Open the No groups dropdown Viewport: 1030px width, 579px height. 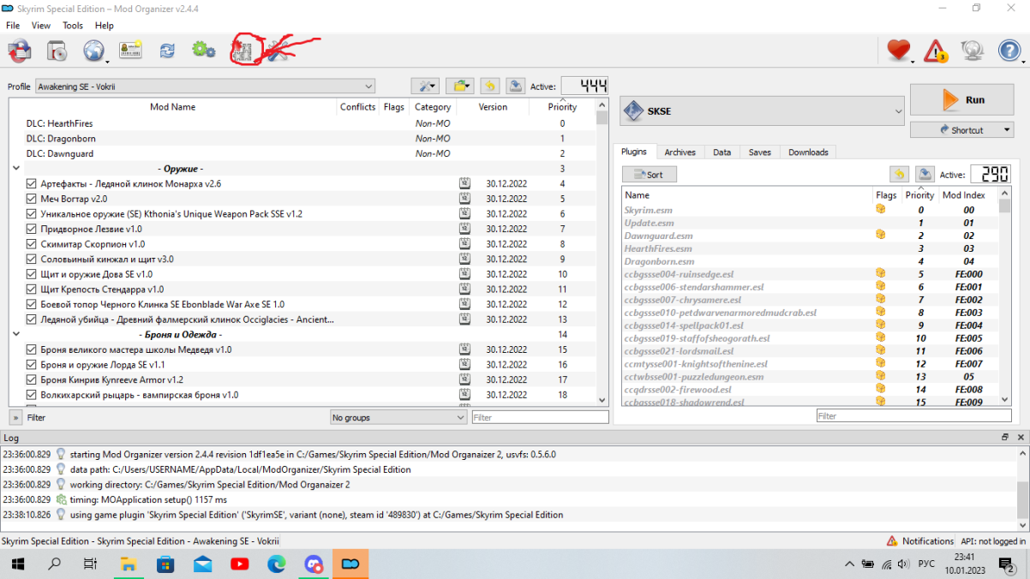(398, 417)
